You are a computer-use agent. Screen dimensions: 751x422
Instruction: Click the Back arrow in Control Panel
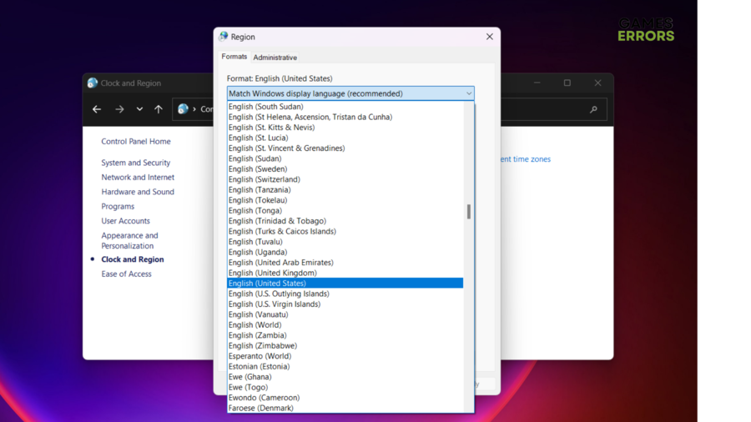click(97, 109)
